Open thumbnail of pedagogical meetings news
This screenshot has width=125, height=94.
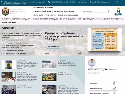[x=9, y=77]
